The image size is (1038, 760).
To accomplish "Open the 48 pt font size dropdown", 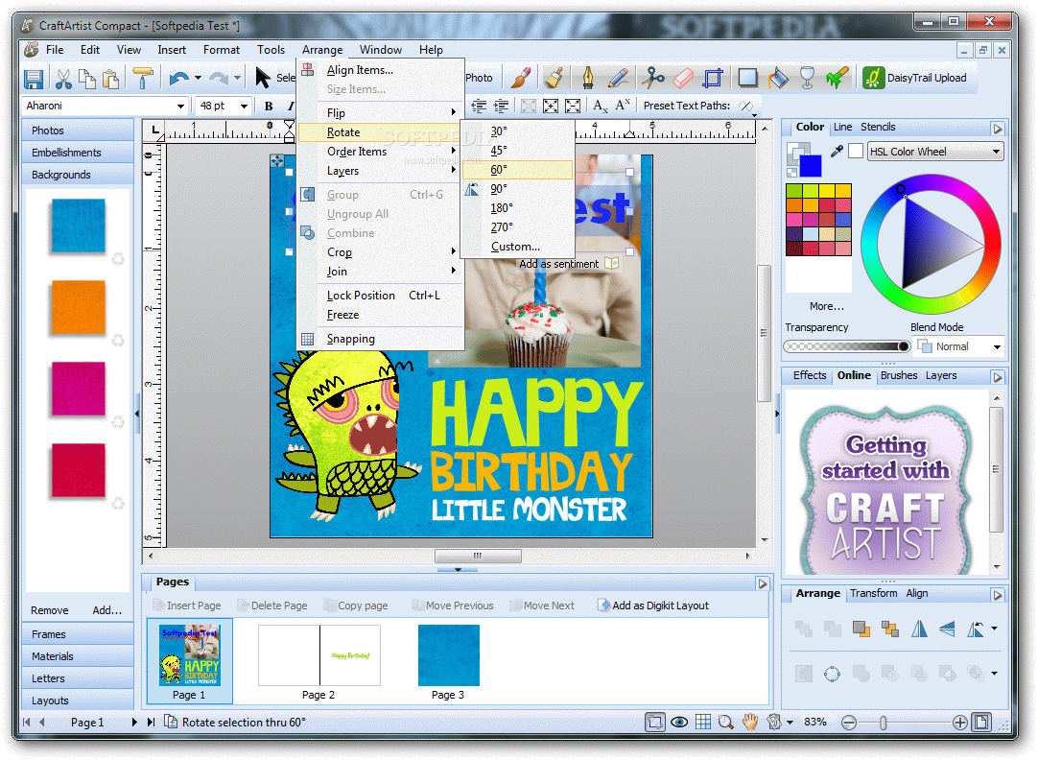I will (x=244, y=106).
